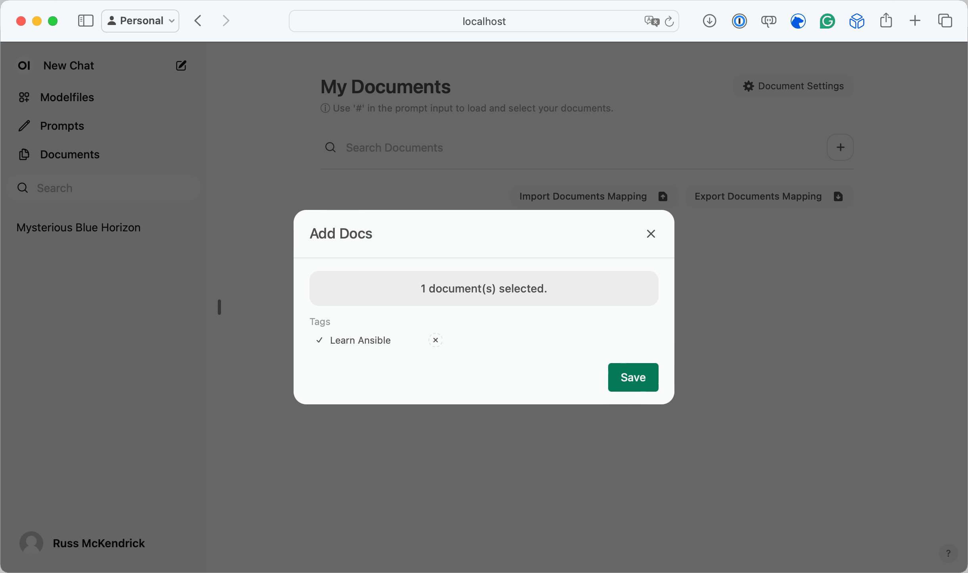
Task: Toggle the Learn Ansible tag checkmark
Action: 319,340
